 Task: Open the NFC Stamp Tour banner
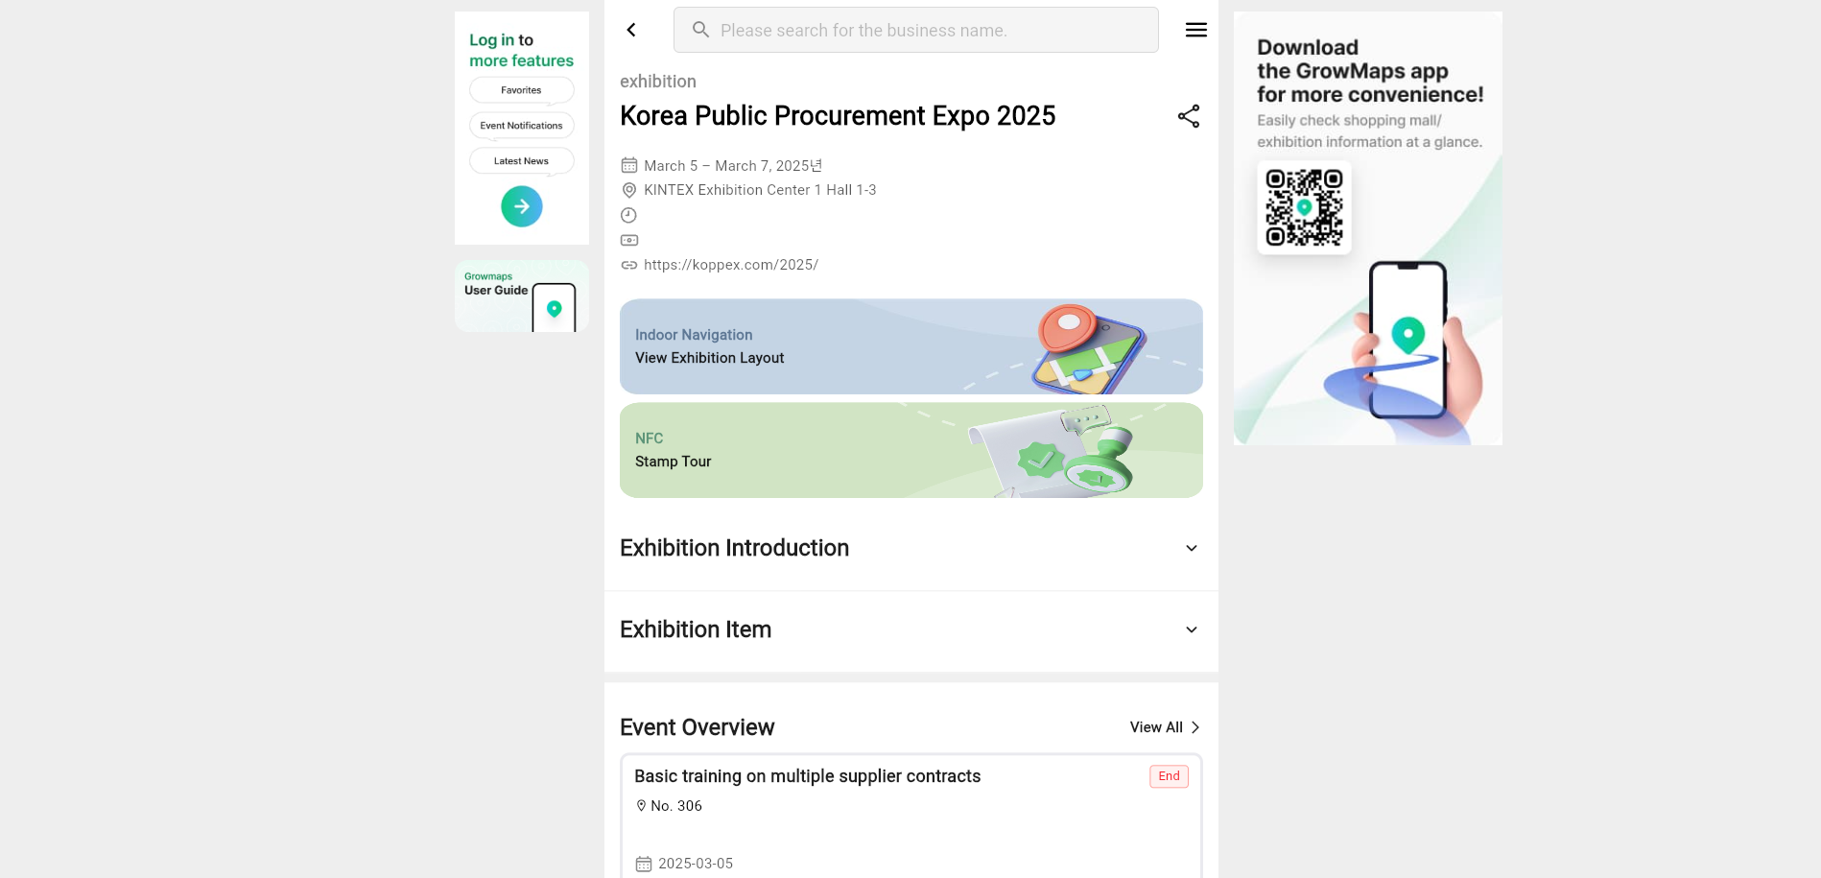tap(911, 450)
